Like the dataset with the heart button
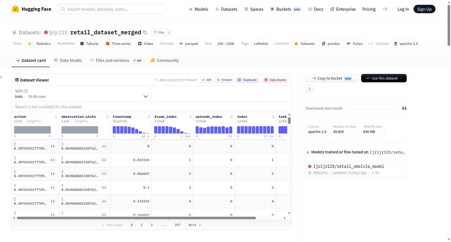Screen dimensions: 451x242 pyautogui.click(x=159, y=32)
